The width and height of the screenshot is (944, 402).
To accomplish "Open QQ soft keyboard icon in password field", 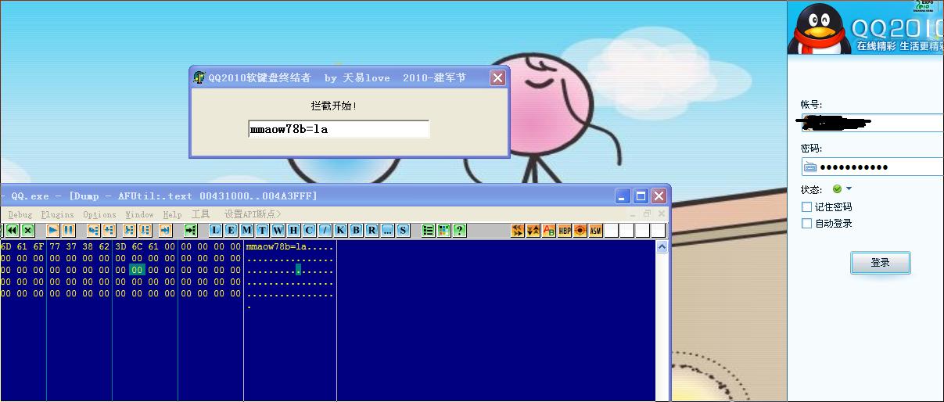I will (x=810, y=167).
